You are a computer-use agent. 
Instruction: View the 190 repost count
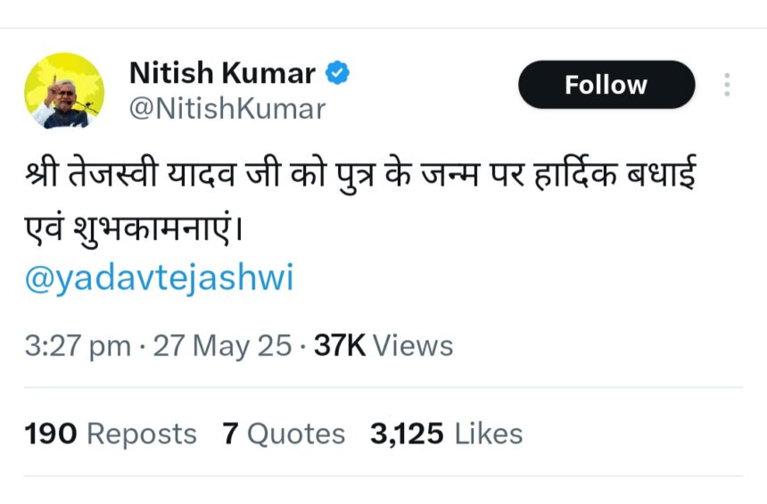click(x=51, y=434)
